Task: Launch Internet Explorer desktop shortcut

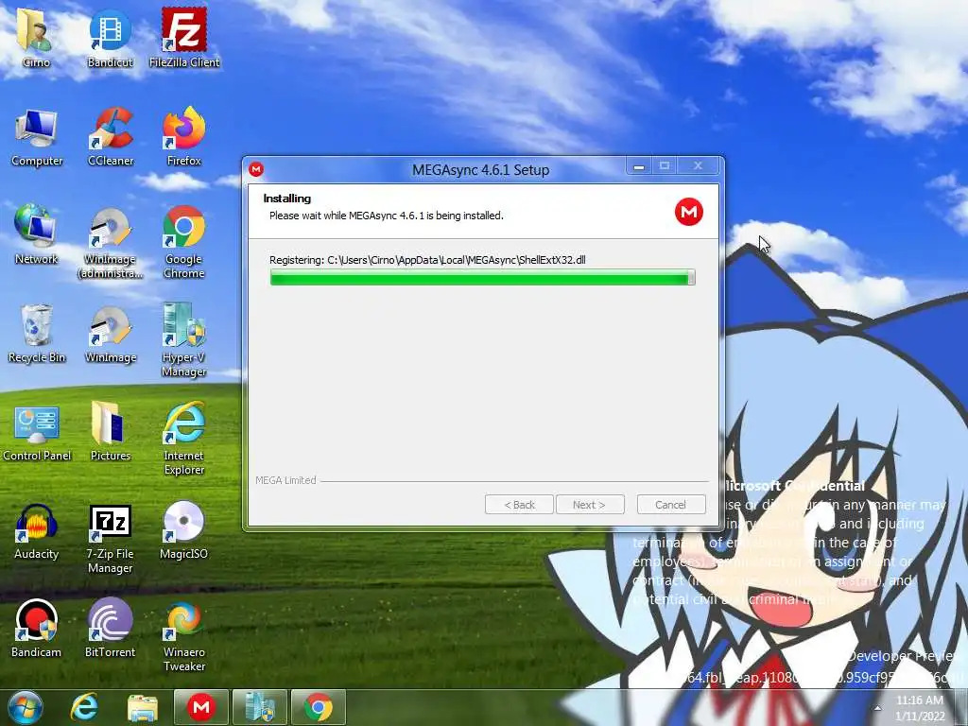Action: click(x=184, y=439)
